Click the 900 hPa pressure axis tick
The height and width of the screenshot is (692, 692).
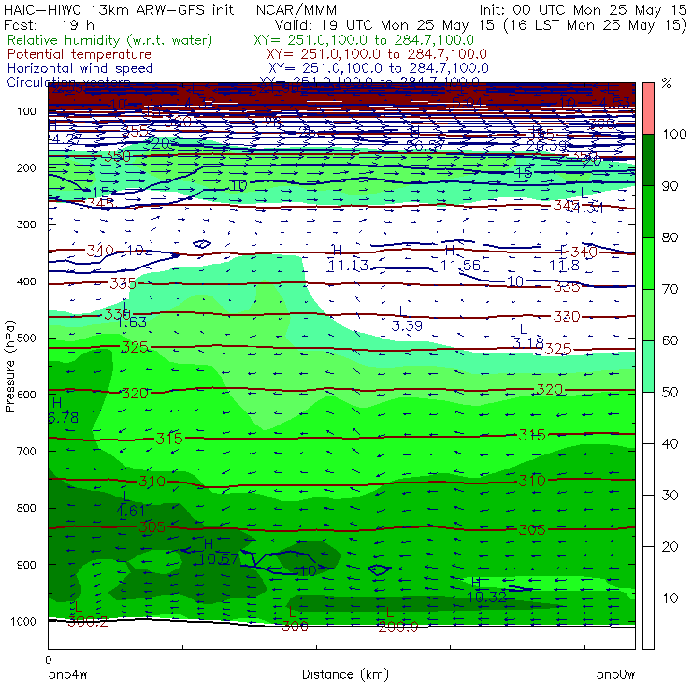click(x=26, y=565)
